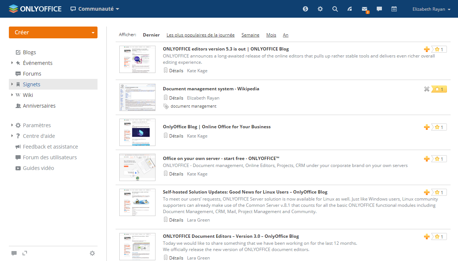Open the Communauté module dropdown
The width and height of the screenshot is (458, 261).
click(x=95, y=9)
